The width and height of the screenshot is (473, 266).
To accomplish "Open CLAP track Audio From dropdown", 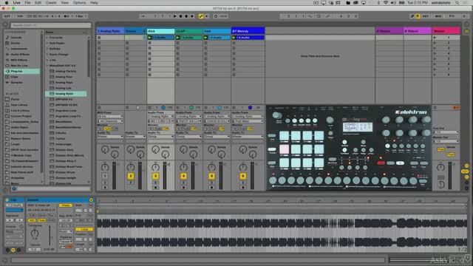I will point(188,117).
